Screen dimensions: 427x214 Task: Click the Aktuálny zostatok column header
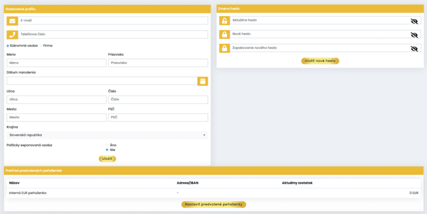pos(297,183)
